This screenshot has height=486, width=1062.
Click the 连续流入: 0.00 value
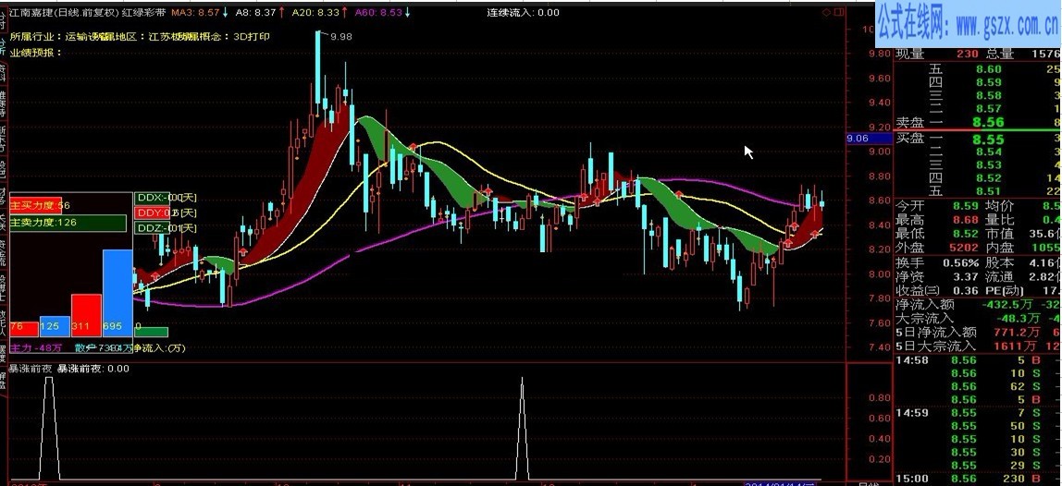pos(524,12)
